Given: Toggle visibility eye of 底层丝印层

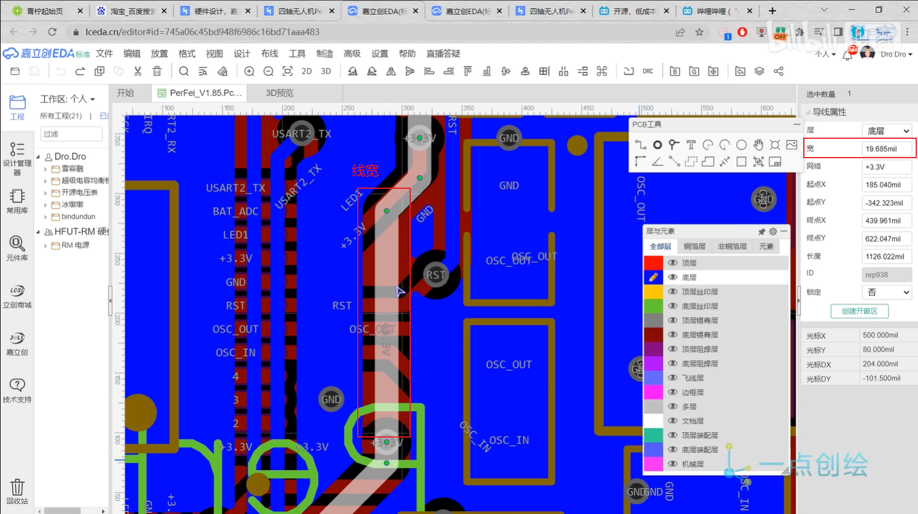Looking at the screenshot, I should (673, 306).
